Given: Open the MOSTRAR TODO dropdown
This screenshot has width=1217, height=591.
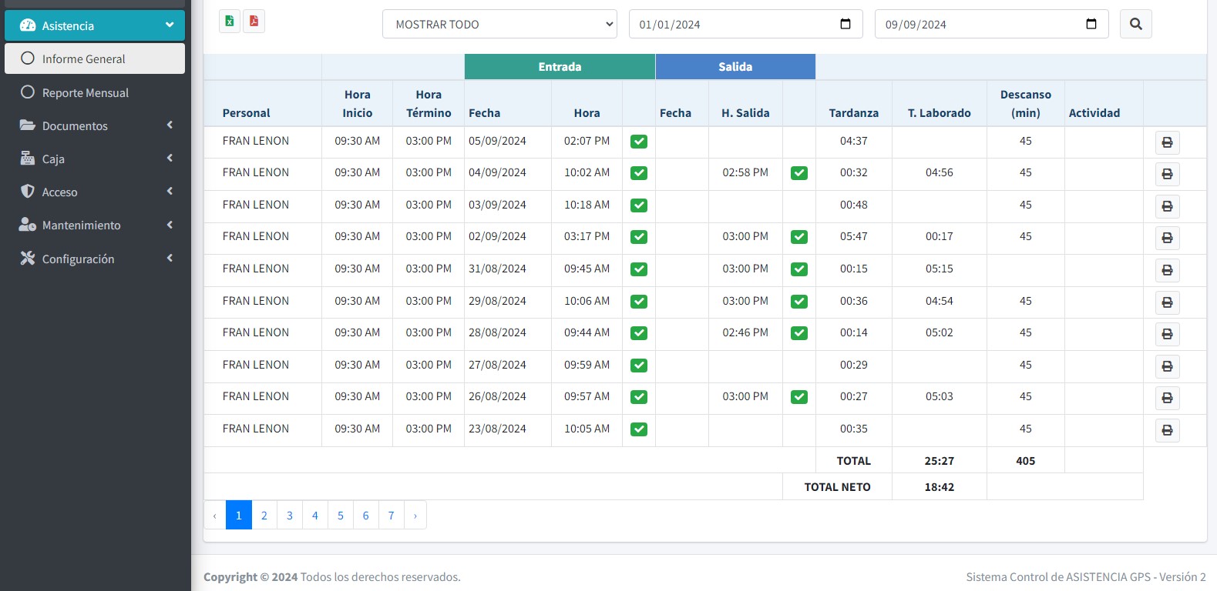Looking at the screenshot, I should click(x=499, y=24).
